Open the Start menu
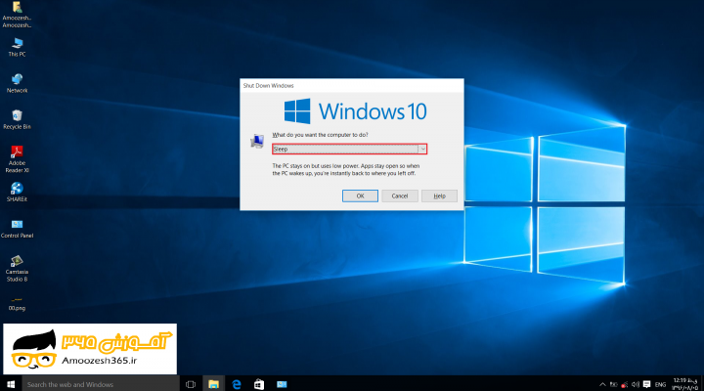 point(11,384)
